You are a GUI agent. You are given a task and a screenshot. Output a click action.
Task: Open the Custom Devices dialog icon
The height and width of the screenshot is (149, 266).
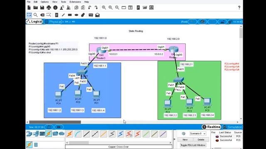(130, 7)
